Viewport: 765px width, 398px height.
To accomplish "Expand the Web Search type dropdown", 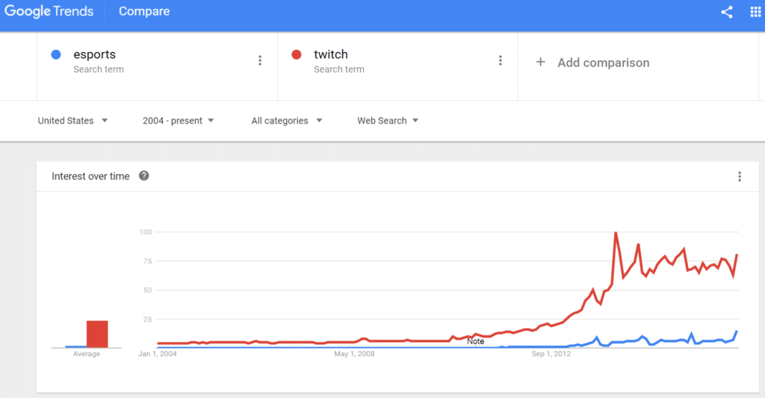I will coord(388,120).
